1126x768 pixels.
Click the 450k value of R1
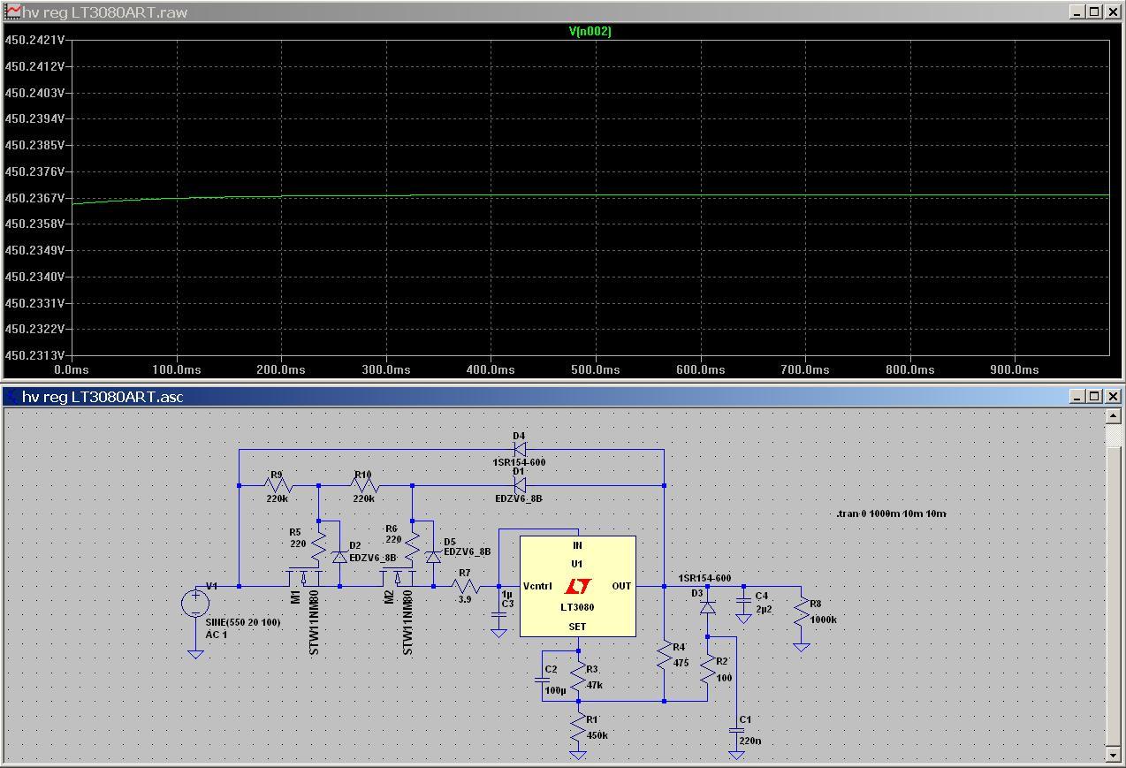(597, 735)
